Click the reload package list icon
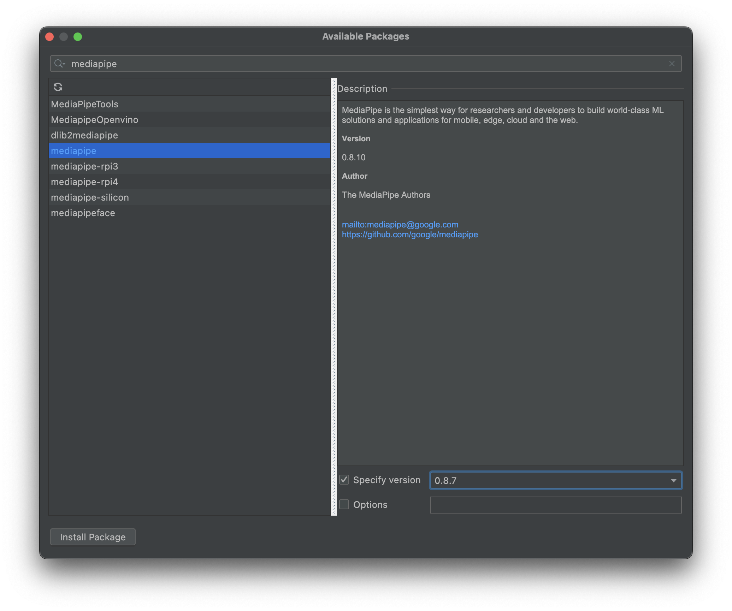The height and width of the screenshot is (611, 732). (x=58, y=87)
